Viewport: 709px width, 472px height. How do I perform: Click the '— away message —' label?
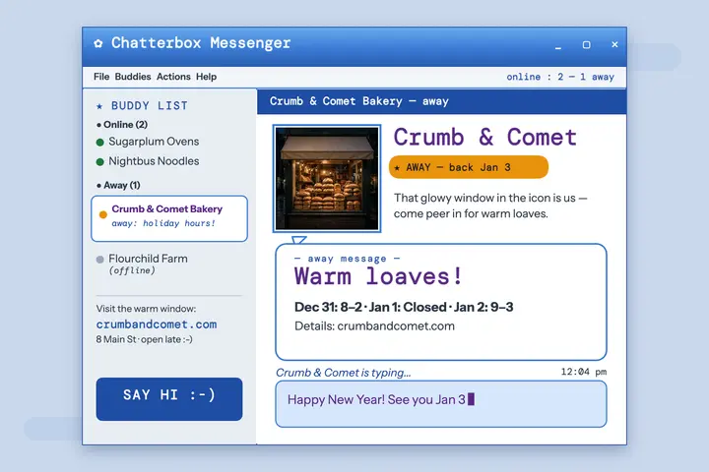click(347, 259)
